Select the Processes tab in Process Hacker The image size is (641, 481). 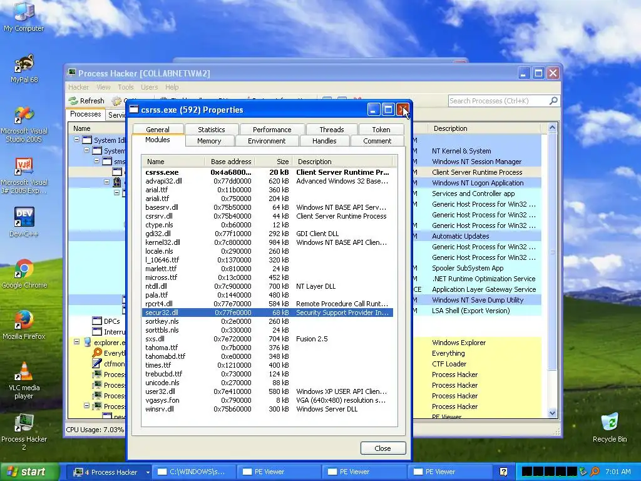tap(85, 114)
